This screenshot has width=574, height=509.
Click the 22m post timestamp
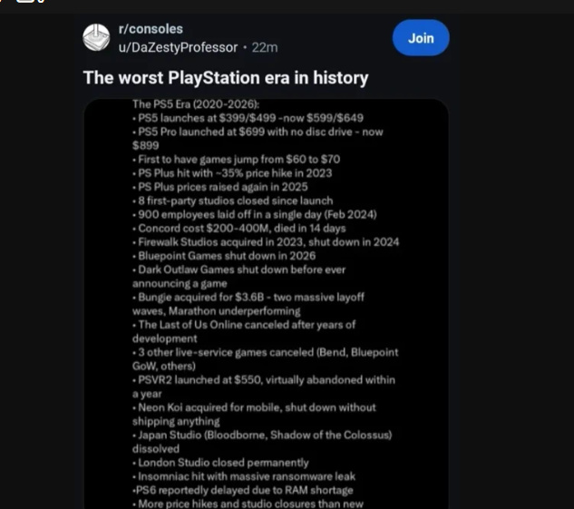265,47
